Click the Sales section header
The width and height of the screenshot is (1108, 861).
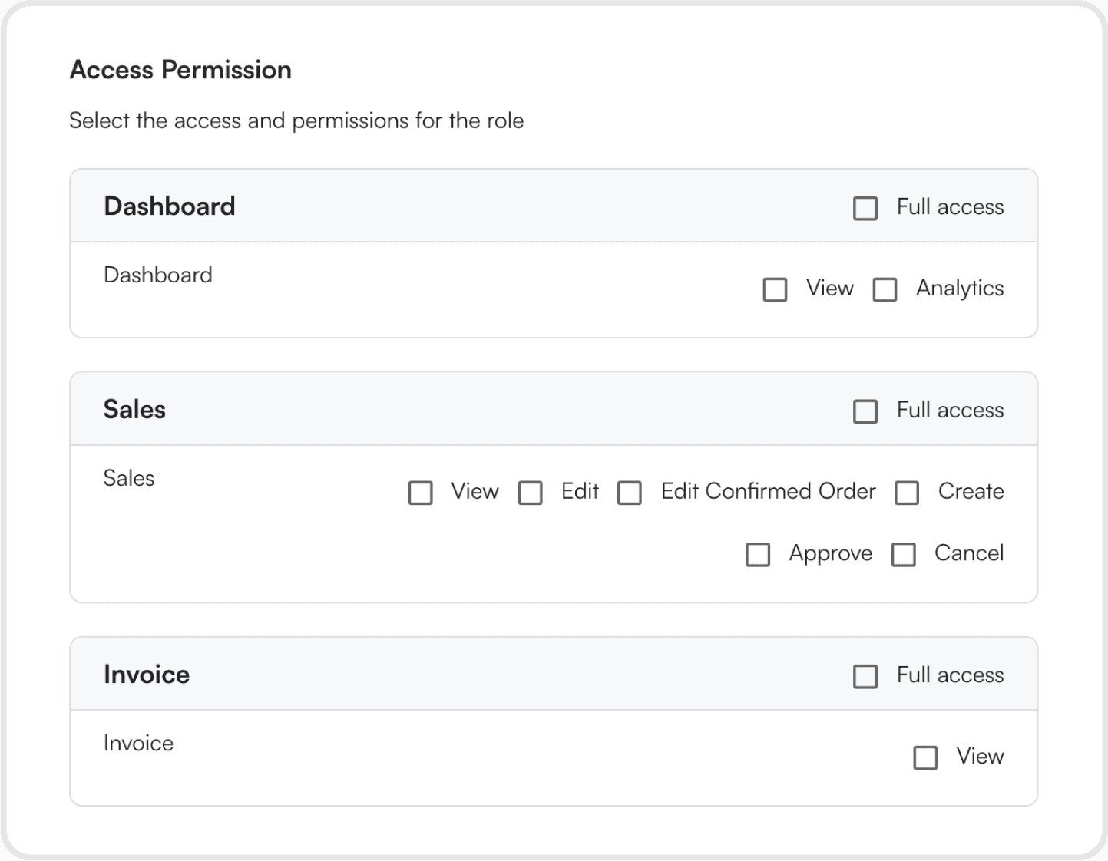click(x=135, y=409)
